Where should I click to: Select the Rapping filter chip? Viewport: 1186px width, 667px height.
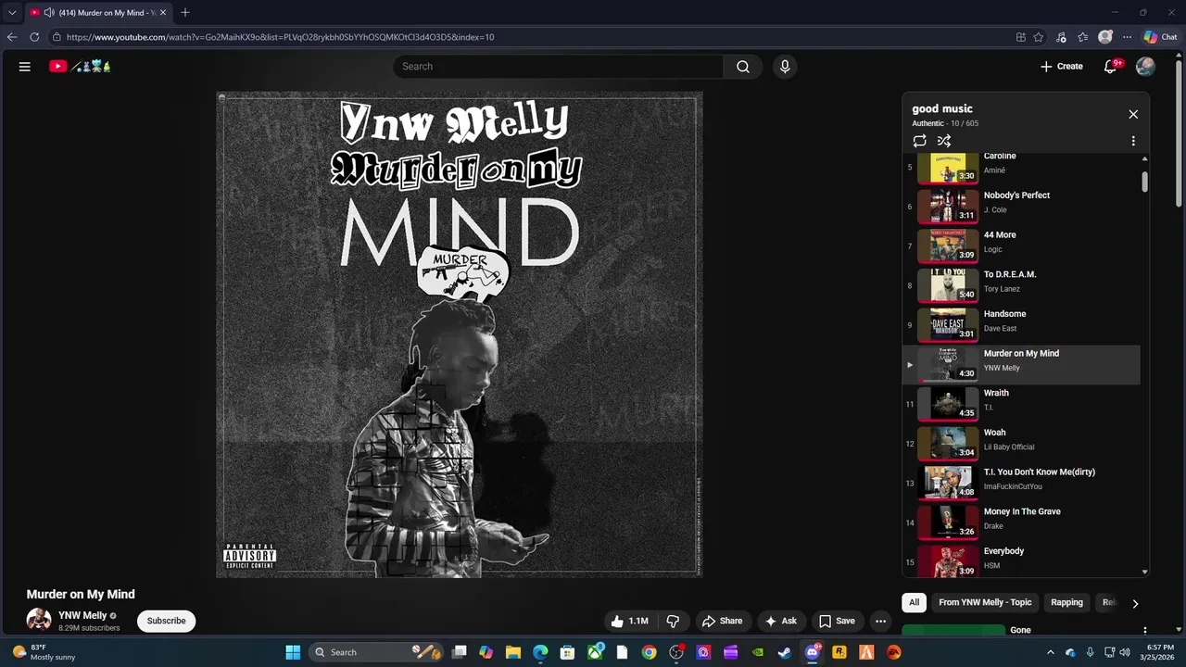click(1066, 602)
